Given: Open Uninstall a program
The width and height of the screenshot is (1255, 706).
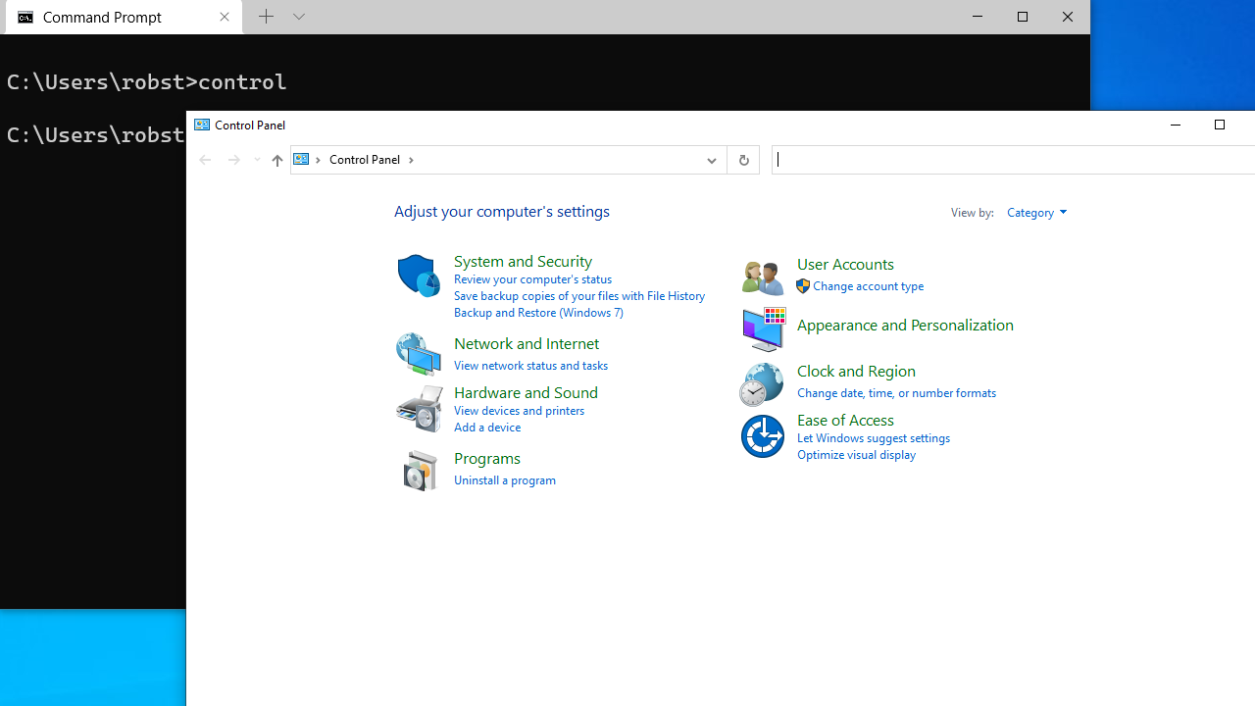Looking at the screenshot, I should [504, 479].
